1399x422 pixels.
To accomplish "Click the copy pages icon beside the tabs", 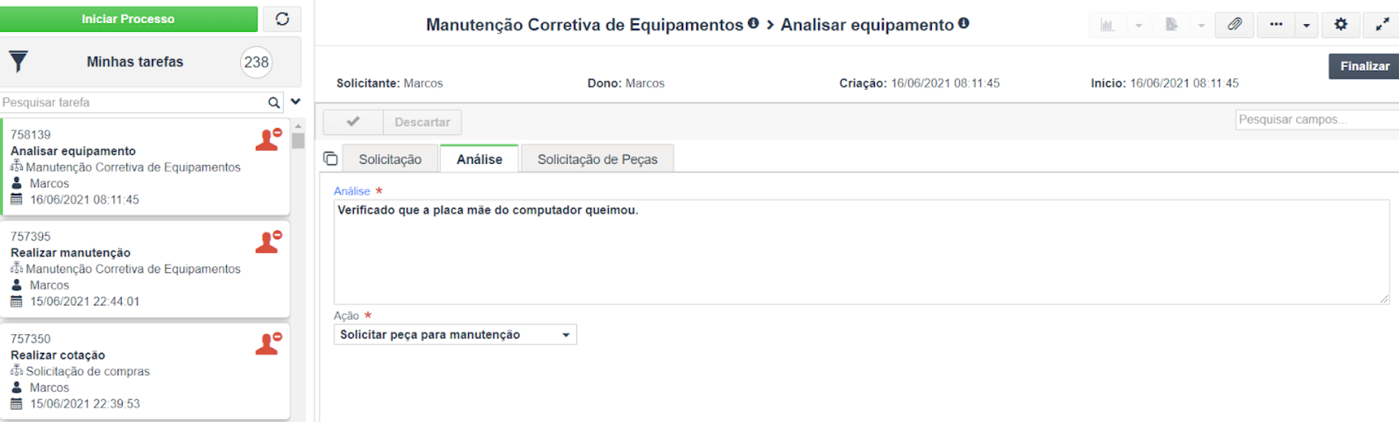I will 331,159.
